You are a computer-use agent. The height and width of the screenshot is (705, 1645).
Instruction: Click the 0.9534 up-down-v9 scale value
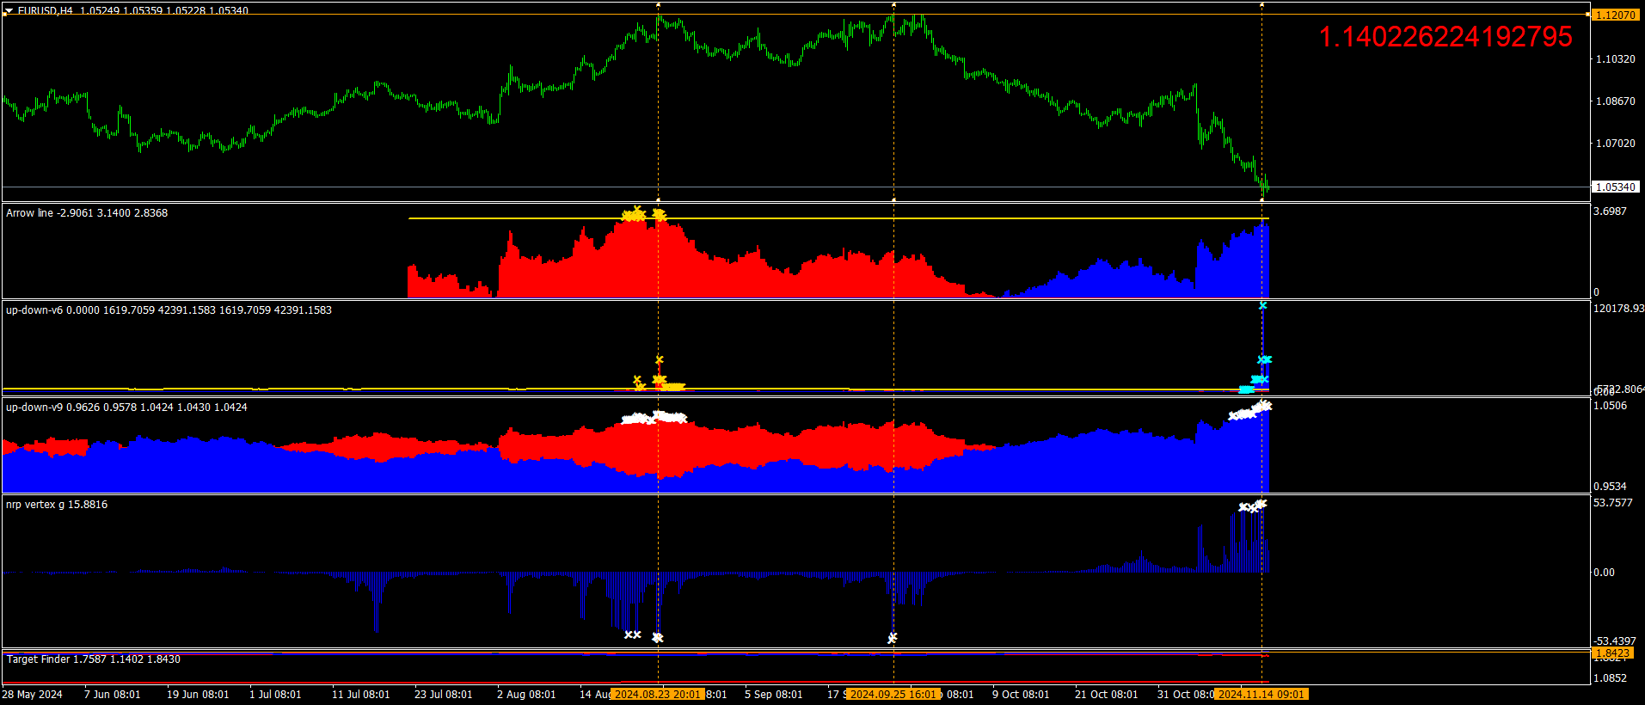tap(1610, 486)
